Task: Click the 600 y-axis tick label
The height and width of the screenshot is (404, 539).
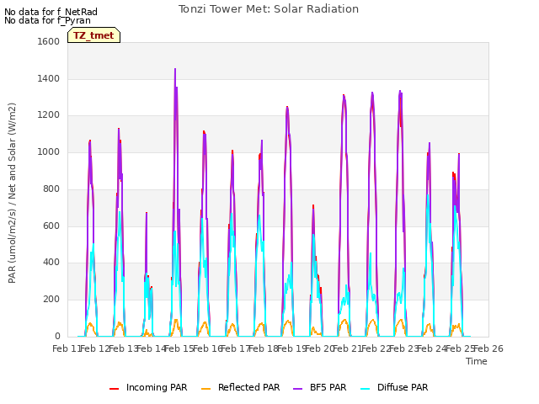Action: 51,226
